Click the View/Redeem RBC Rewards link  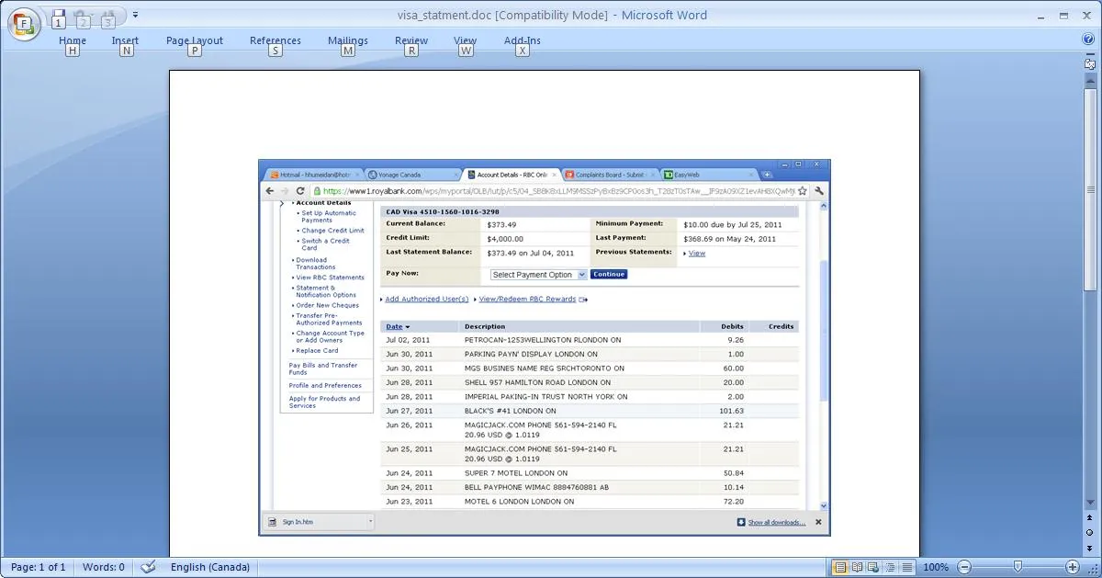(527, 300)
